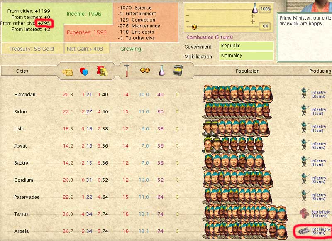Image resolution: width=332 pixels, height=241 pixels.
Task: Click the -129: Corruption expense line
Action: tap(137, 20)
